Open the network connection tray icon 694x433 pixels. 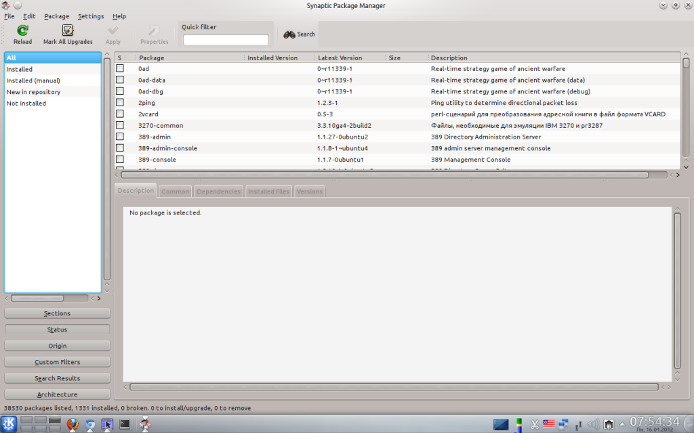pyautogui.click(x=563, y=424)
